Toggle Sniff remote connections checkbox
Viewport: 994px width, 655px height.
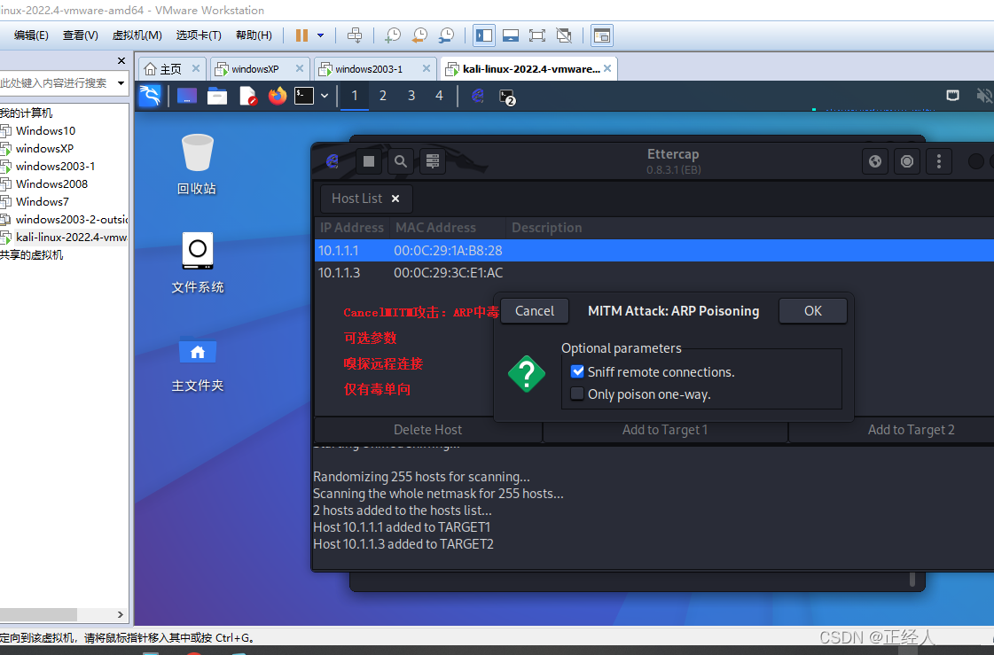click(577, 372)
